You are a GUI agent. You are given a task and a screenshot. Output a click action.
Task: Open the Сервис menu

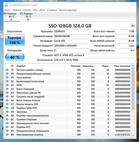pyautogui.click(x=27, y=10)
